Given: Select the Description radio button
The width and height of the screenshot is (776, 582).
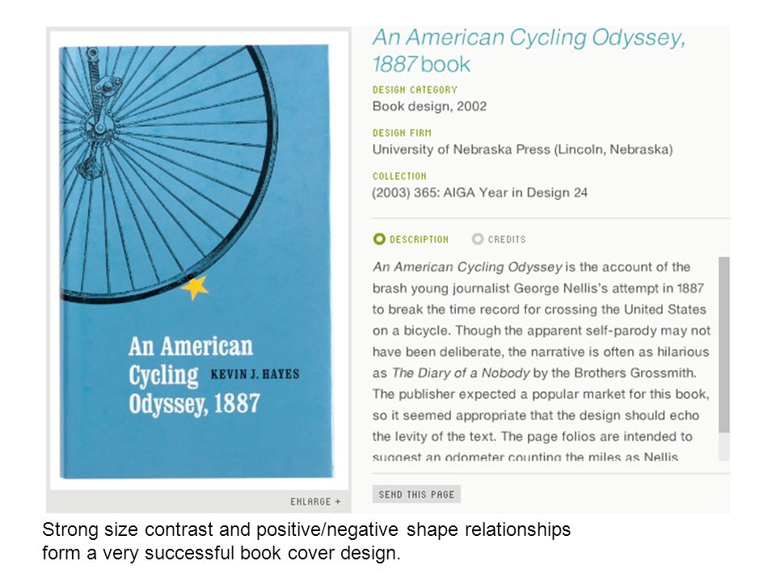Looking at the screenshot, I should click(379, 239).
